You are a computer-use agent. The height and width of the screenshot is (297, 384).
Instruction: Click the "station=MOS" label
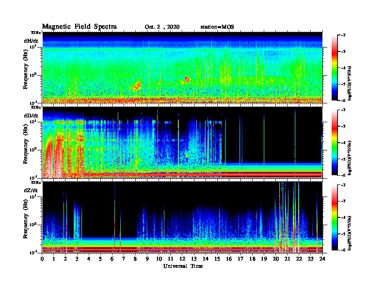[217, 27]
